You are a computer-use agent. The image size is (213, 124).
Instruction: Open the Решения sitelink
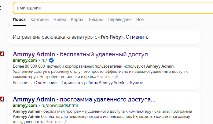21,83
